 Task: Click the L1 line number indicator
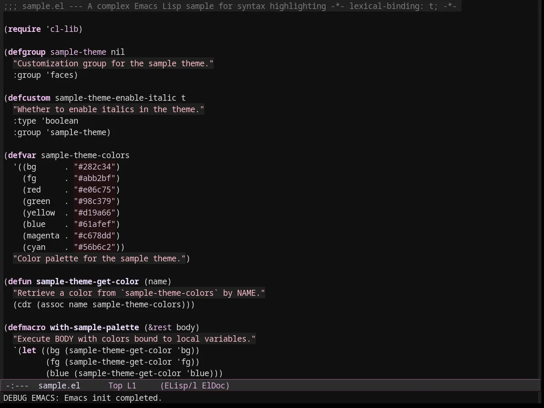coord(132,385)
